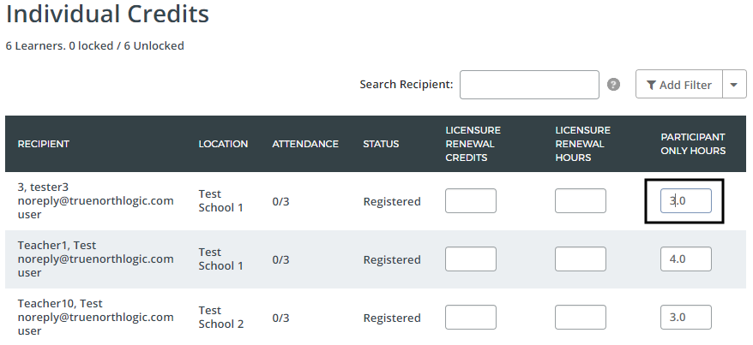Click Participant Only Hours field for tester3

coord(686,201)
